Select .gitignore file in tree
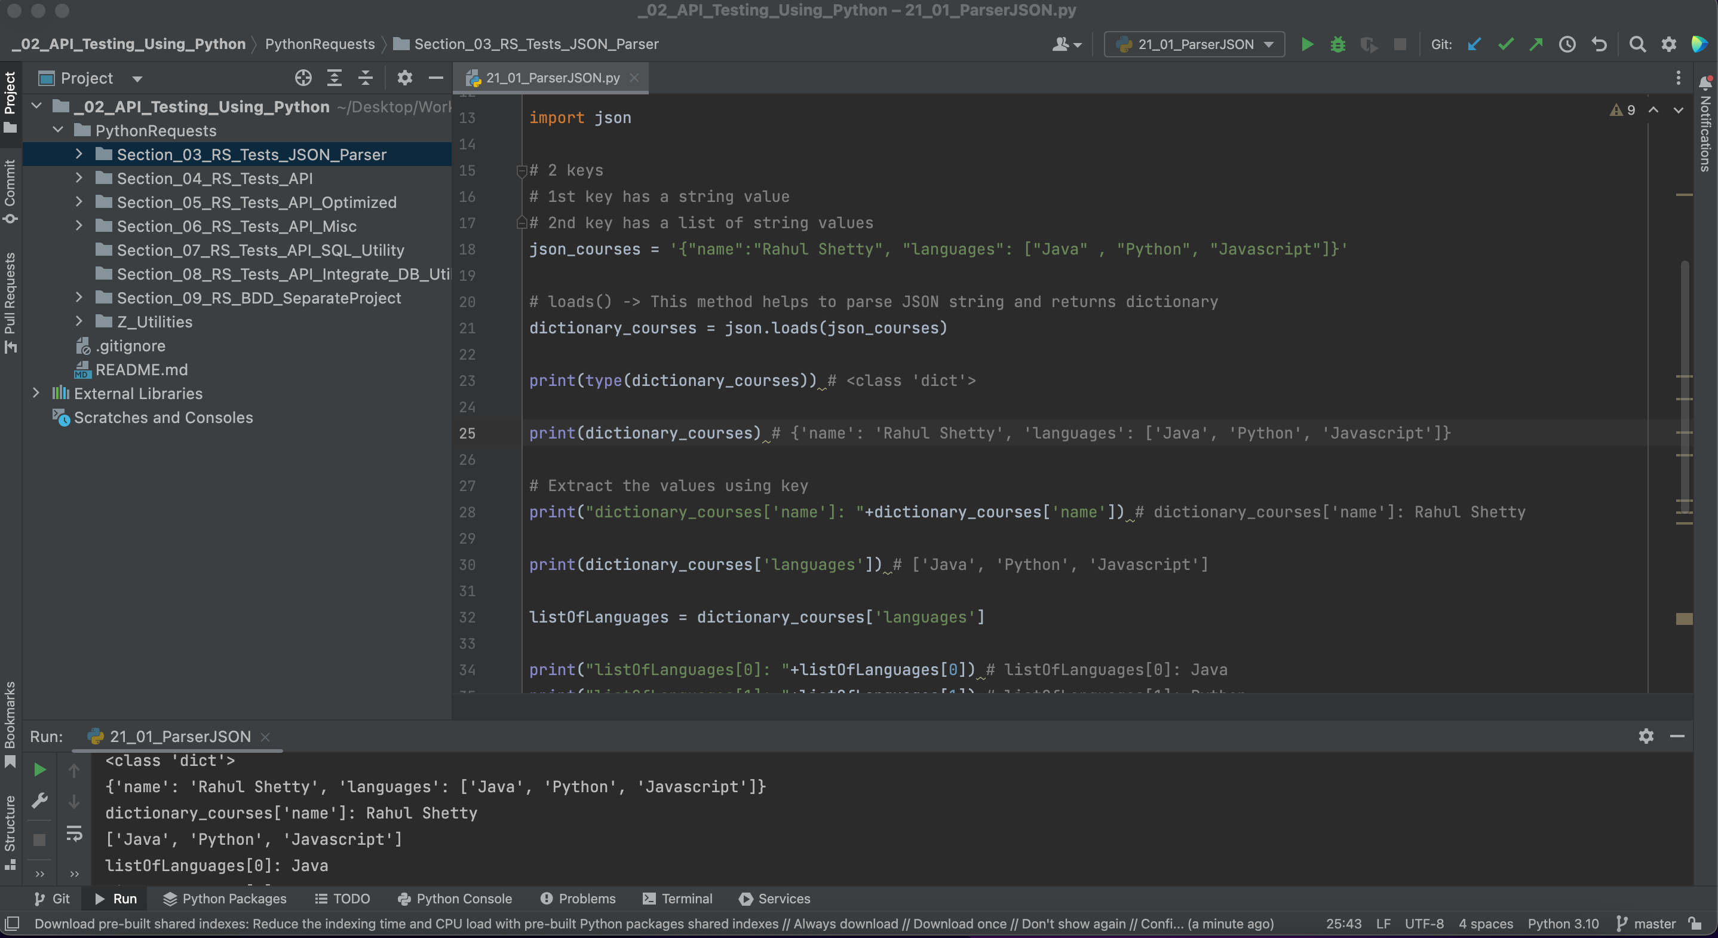The width and height of the screenshot is (1718, 938). tap(130, 345)
